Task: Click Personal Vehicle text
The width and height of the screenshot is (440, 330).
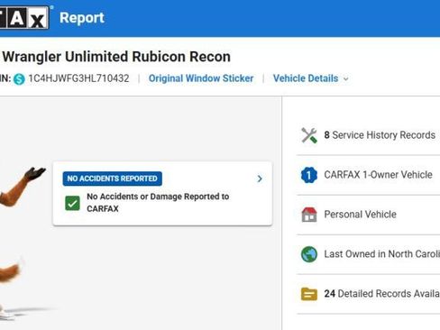Action: click(360, 215)
